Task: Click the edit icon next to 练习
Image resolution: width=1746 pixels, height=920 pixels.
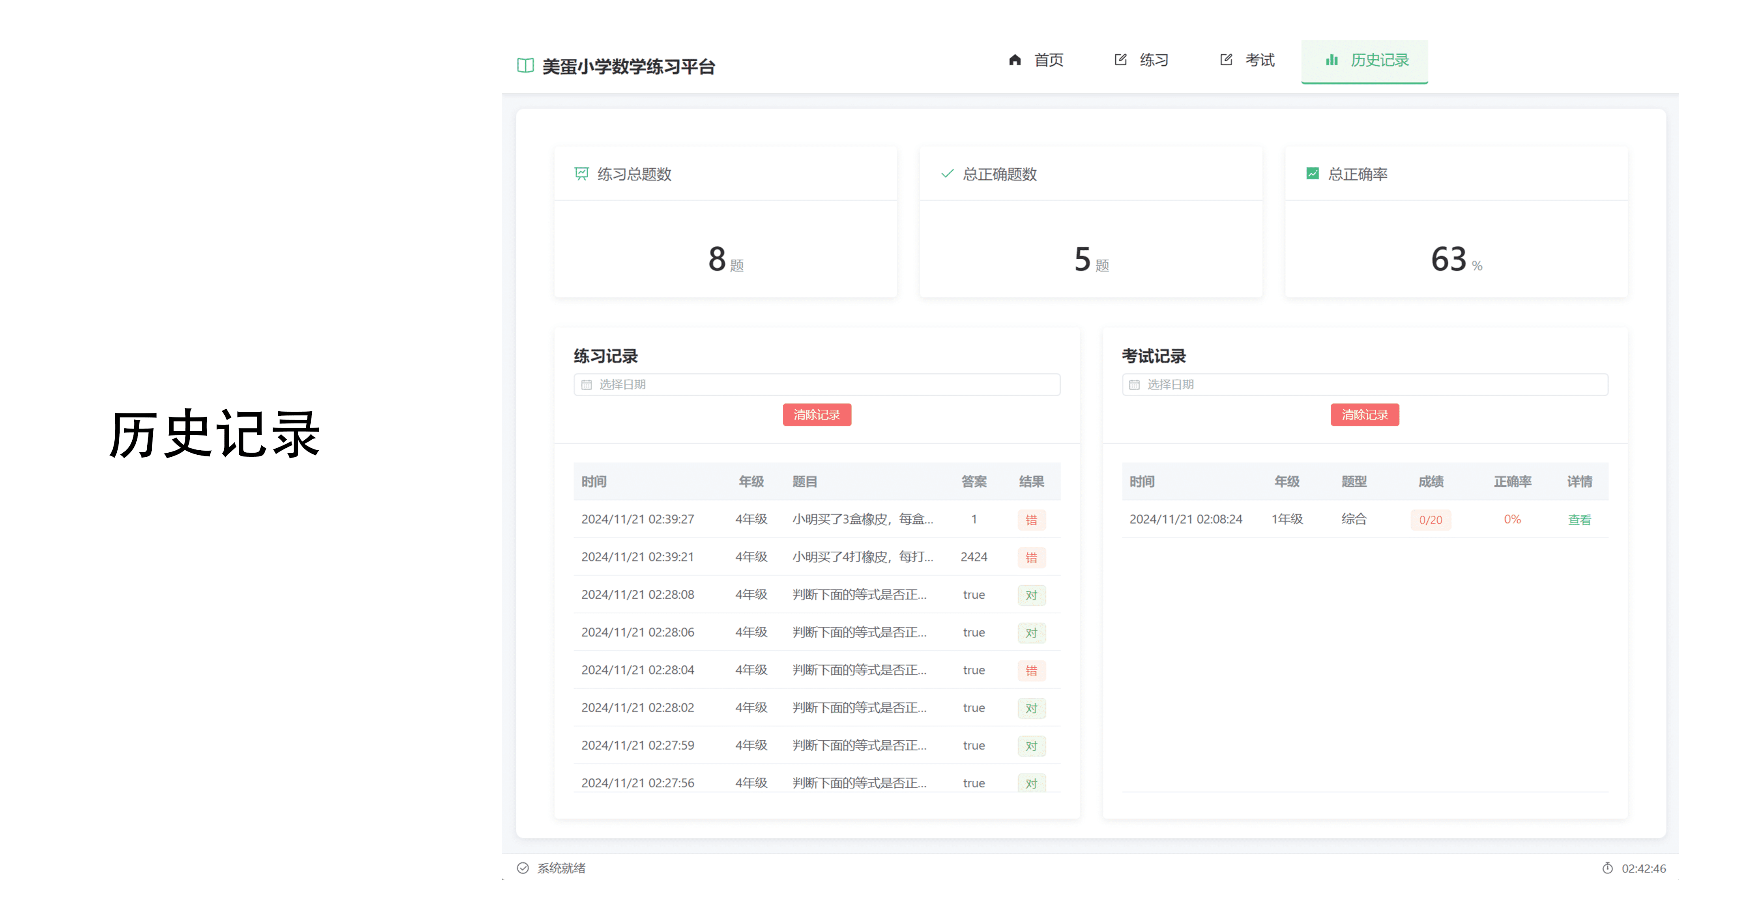Action: click(1120, 60)
